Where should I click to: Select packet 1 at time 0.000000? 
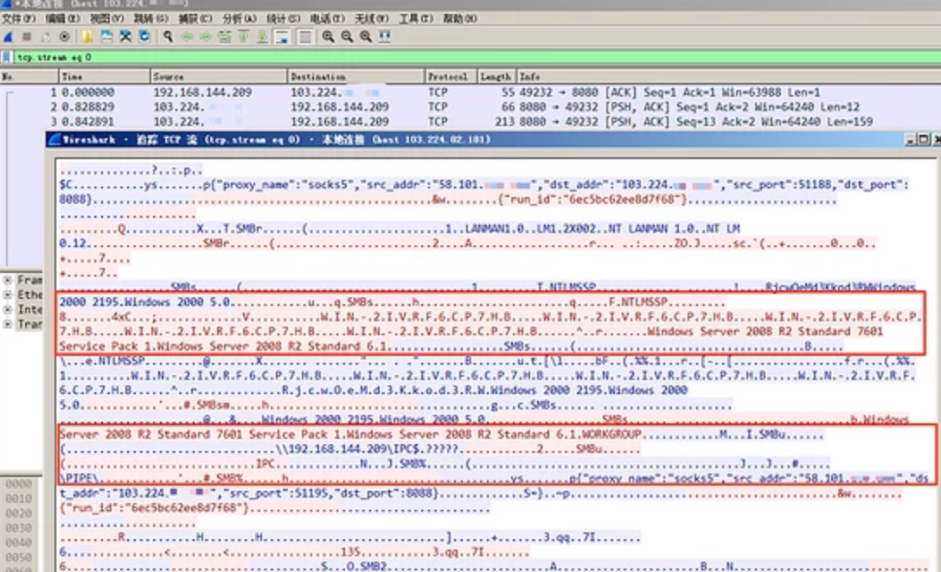(x=470, y=92)
